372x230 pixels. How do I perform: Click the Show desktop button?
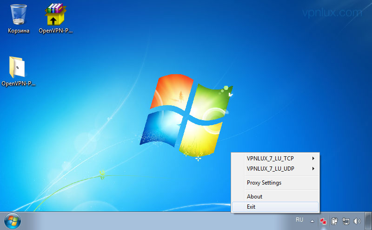pos(368,221)
